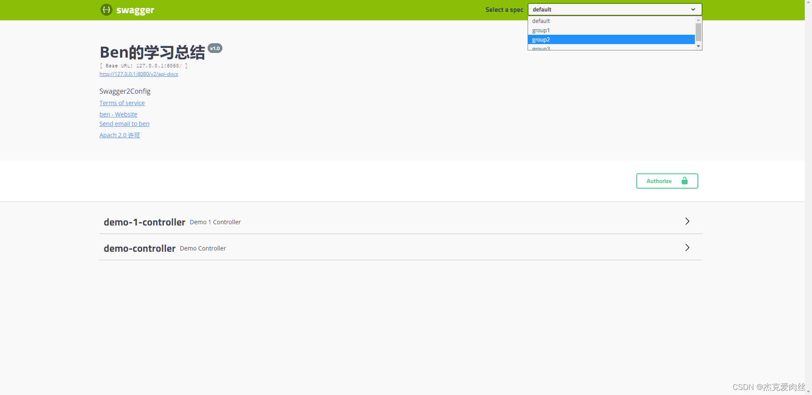Click the demo-controller heading
This screenshot has height=395, width=812.
coord(140,248)
